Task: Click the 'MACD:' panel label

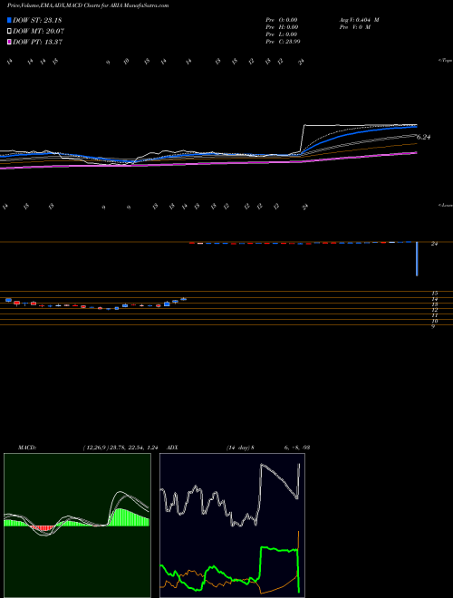Action: pyautogui.click(x=26, y=448)
